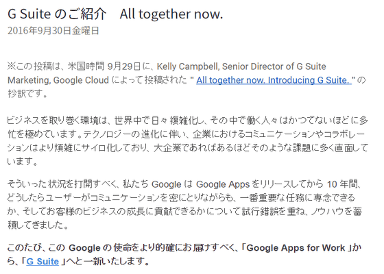Screen dimensions: 384x274
Task: Click the post title "G Suite のご紹介 All together now."
Action: click(115, 14)
